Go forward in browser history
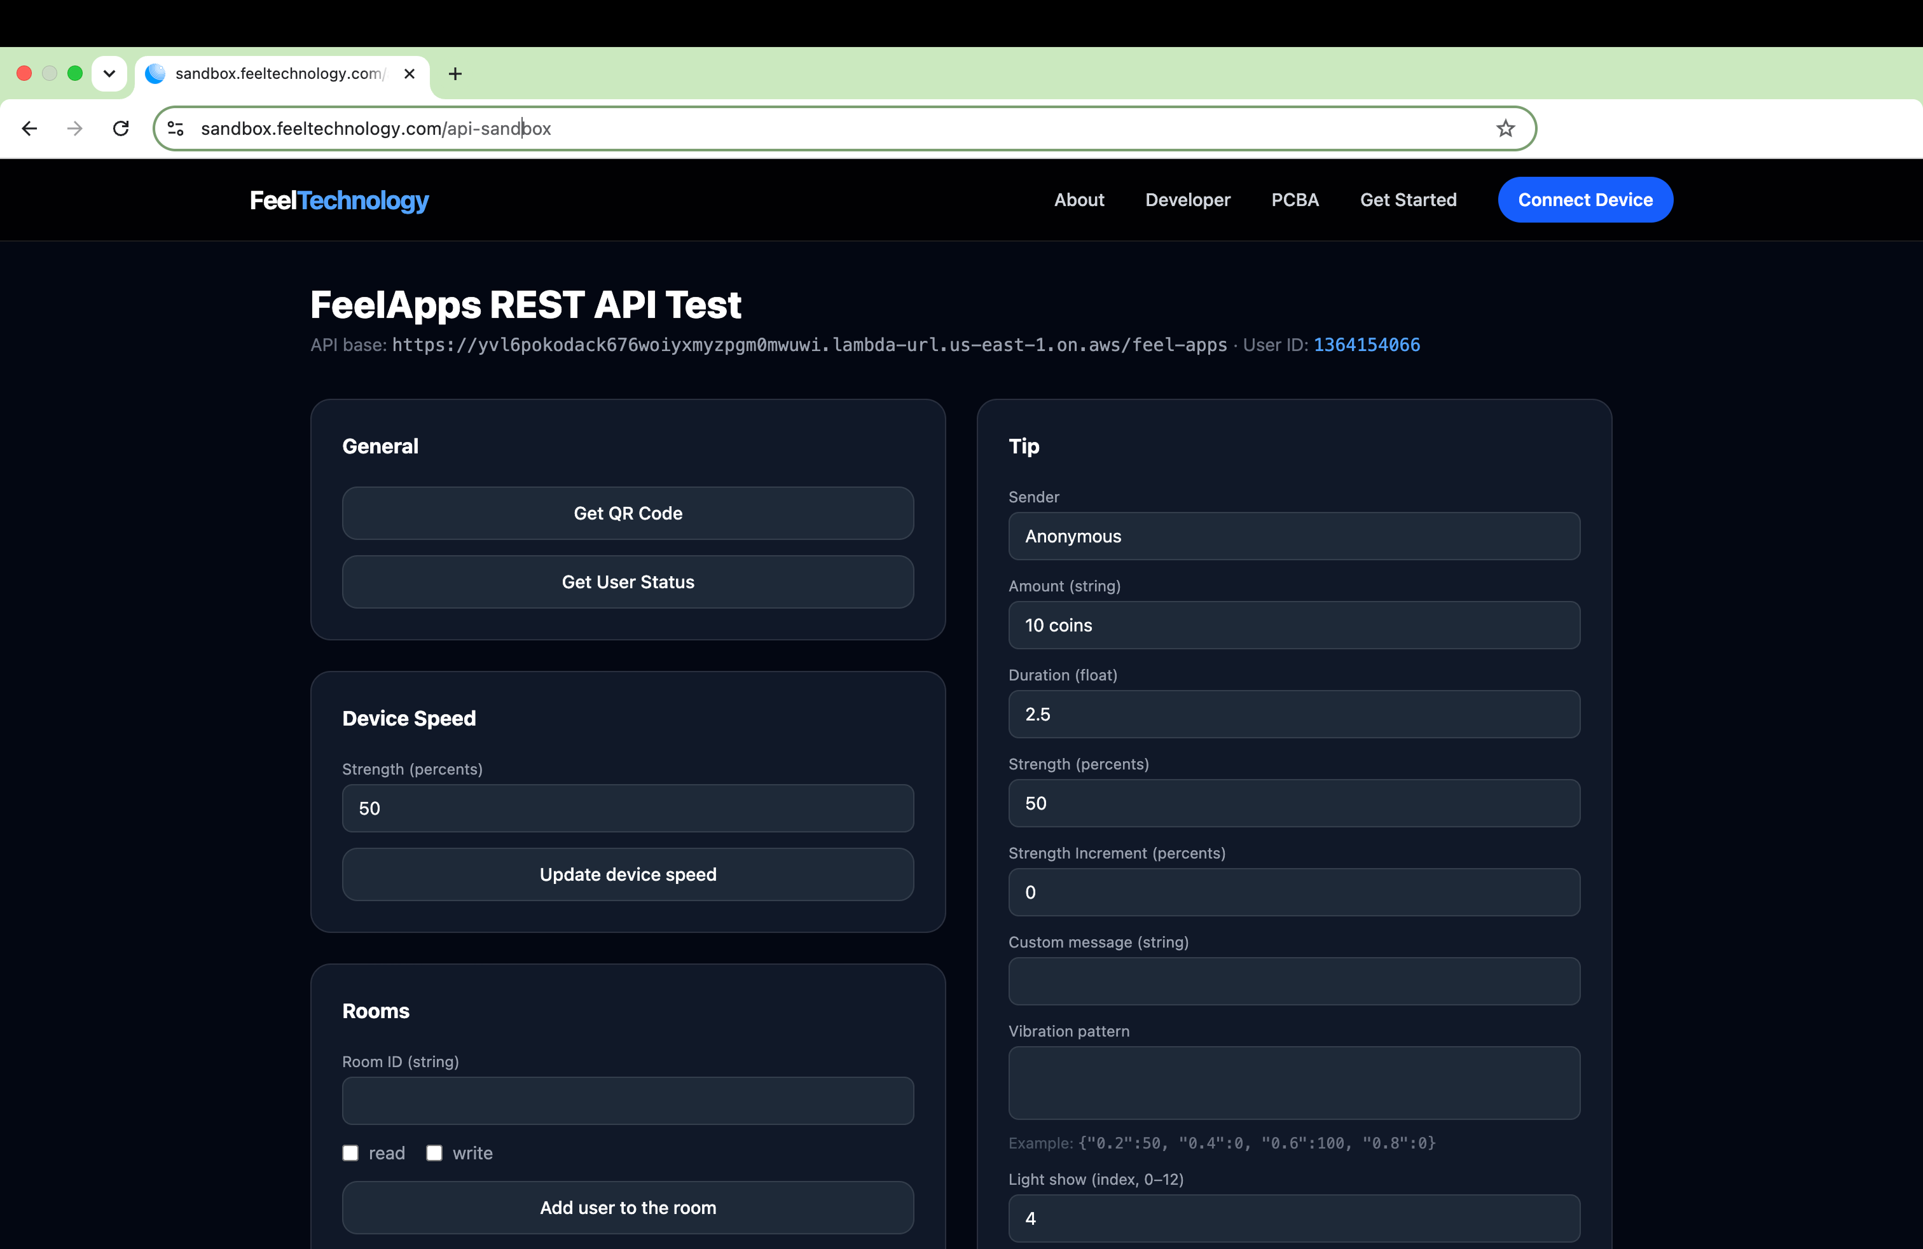Viewport: 1923px width, 1249px height. point(75,128)
